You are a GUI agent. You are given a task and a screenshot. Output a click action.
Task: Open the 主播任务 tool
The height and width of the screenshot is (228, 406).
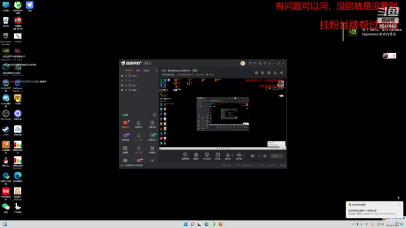tap(152, 124)
